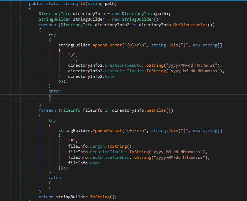
Task: Click 'CreationTimeUtc' on the directoryInfo2 line
Action: [x=123, y=65]
